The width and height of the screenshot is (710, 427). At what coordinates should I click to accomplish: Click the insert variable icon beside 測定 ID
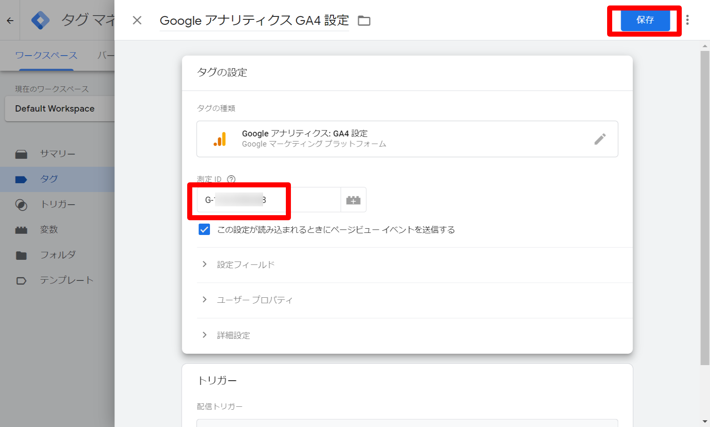pyautogui.click(x=353, y=200)
